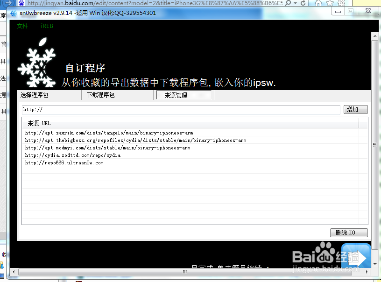Click the browser refresh icon
The height and width of the screenshot is (282, 381).
coord(303,3)
